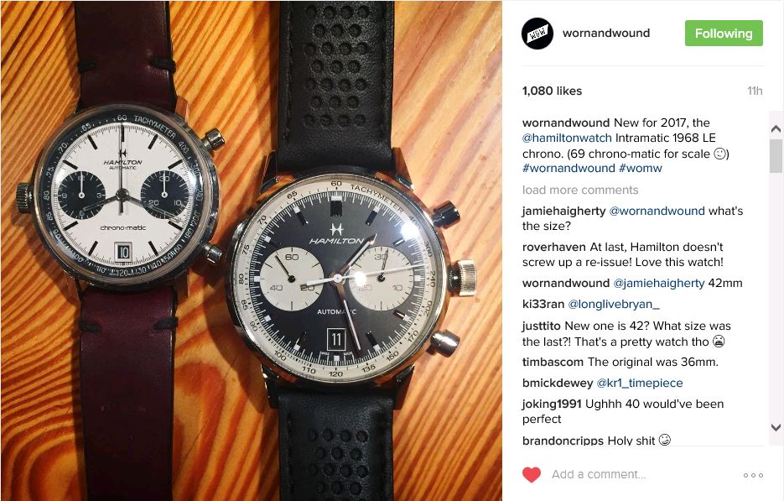This screenshot has height=501, width=784.
Task: Open the three-dot more options menu
Action: click(x=753, y=475)
